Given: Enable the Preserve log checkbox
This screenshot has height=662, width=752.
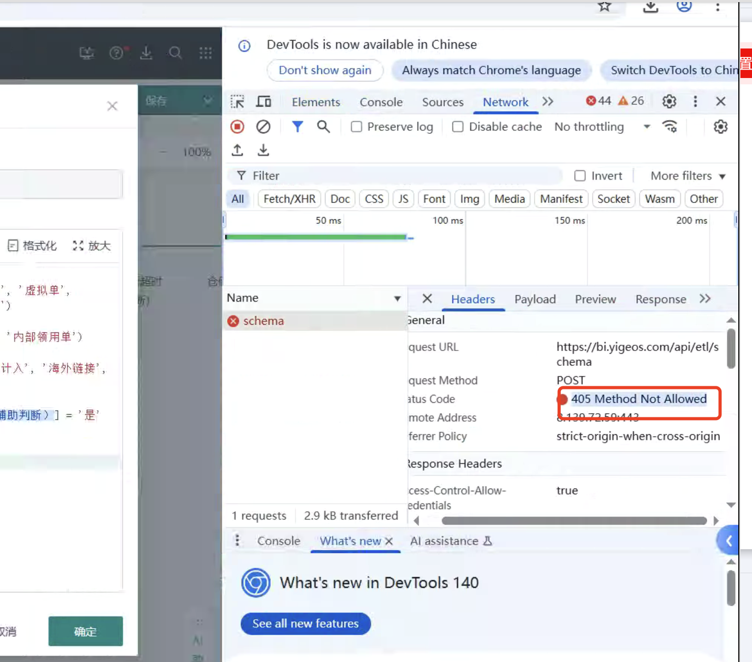Looking at the screenshot, I should tap(357, 127).
